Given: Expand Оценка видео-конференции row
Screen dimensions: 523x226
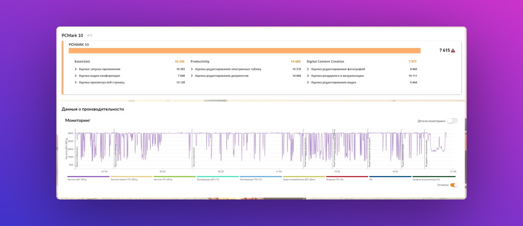Looking at the screenshot, I should pos(76,76).
